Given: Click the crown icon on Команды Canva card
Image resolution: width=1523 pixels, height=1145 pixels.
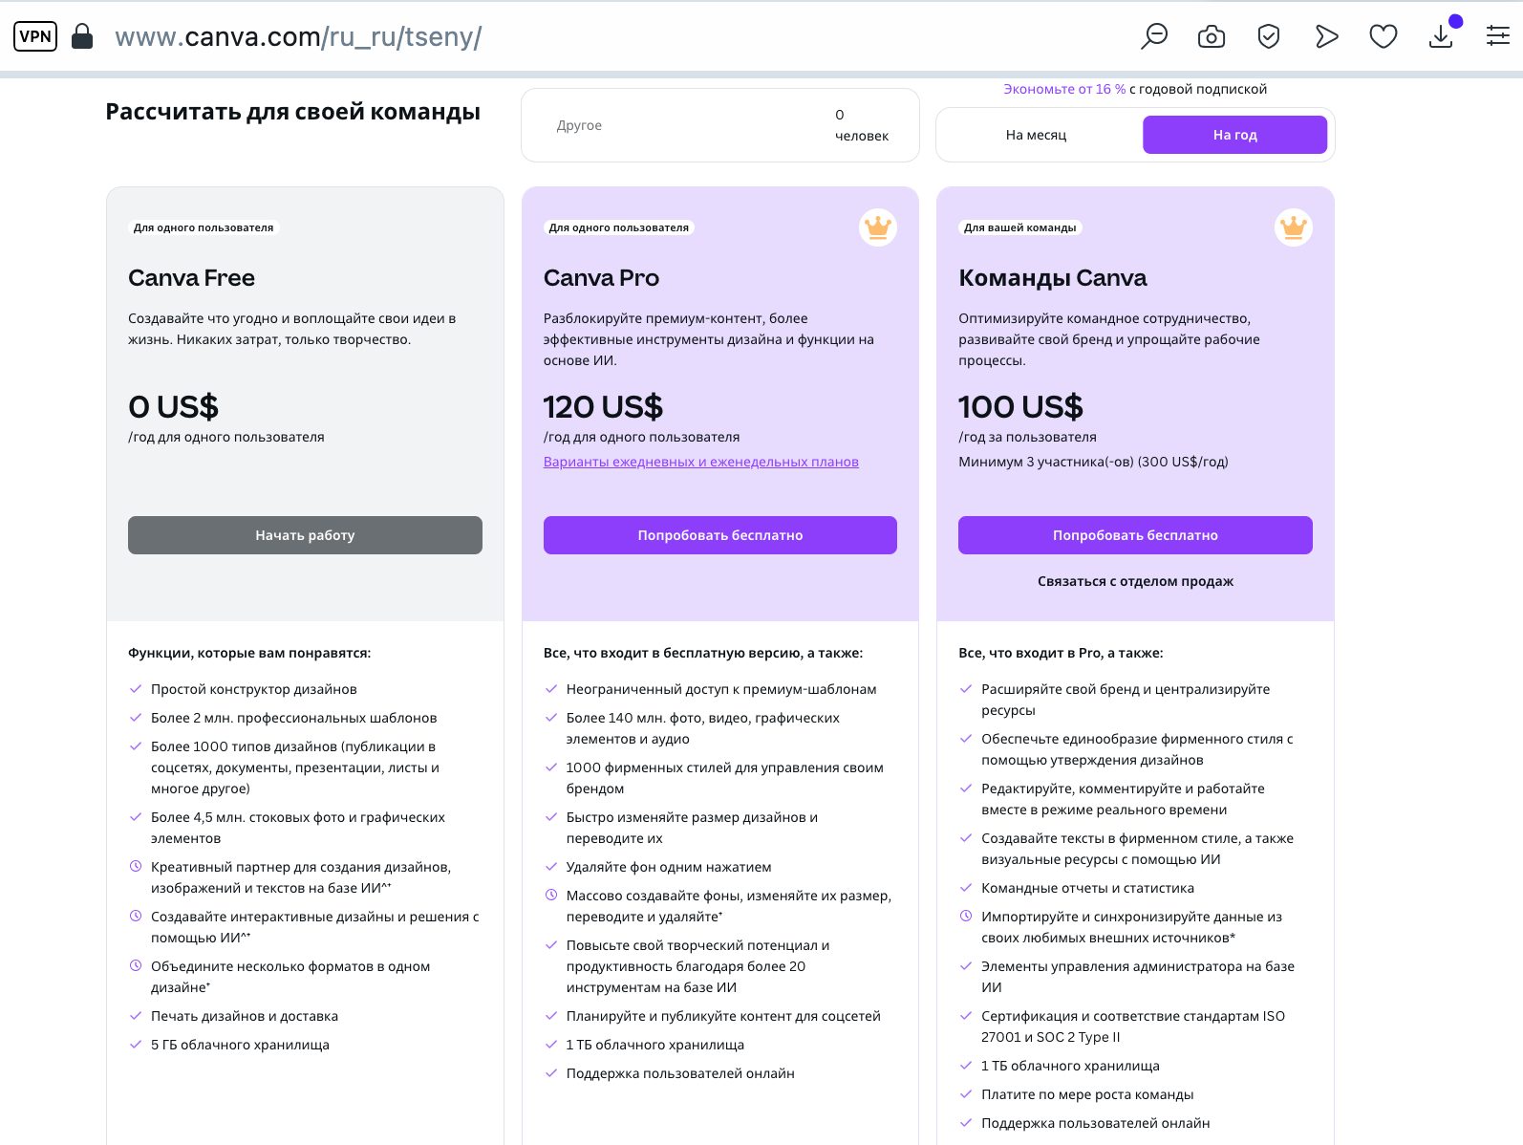Looking at the screenshot, I should (x=1293, y=227).
